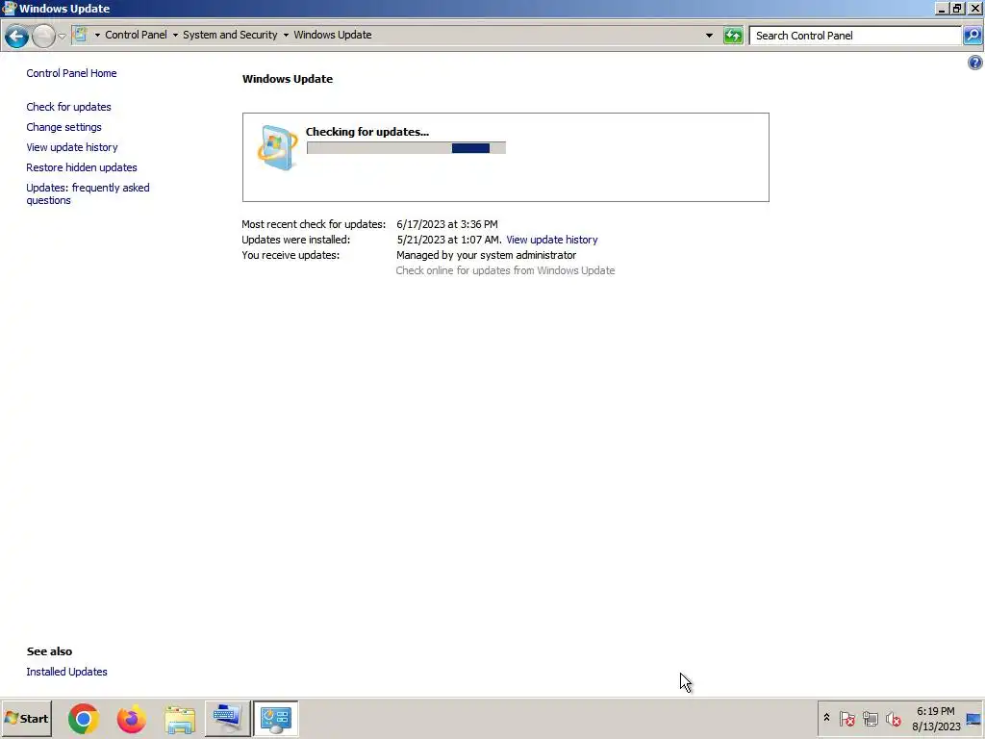The width and height of the screenshot is (985, 739).
Task: Open Updates frequently asked questions link
Action: pos(88,193)
